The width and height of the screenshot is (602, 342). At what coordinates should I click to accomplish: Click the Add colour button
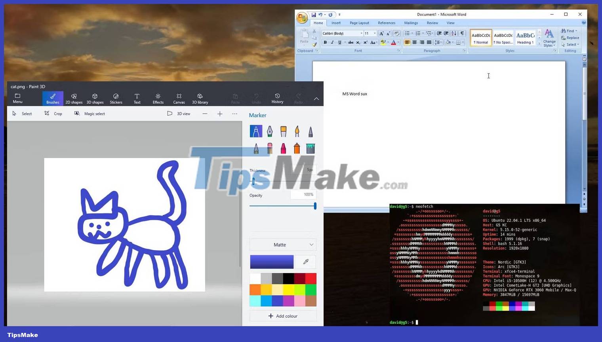tap(283, 316)
